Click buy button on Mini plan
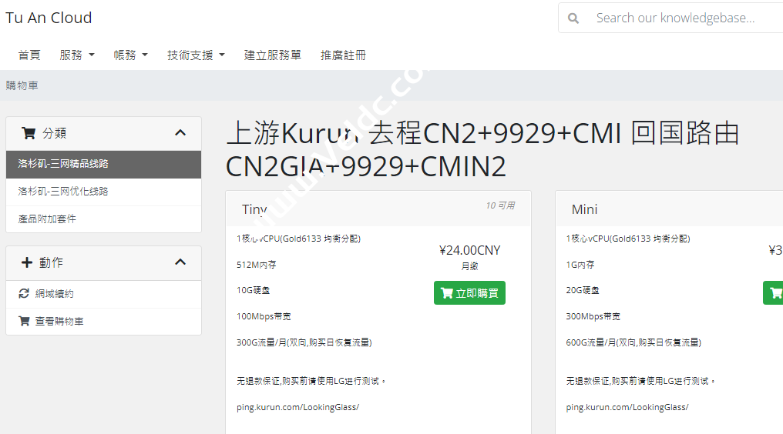Image resolution: width=783 pixels, height=434 pixels. tap(773, 293)
